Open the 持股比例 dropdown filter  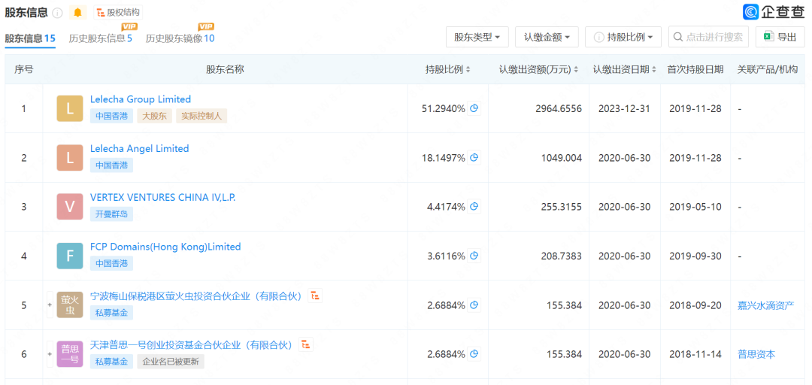[623, 38]
